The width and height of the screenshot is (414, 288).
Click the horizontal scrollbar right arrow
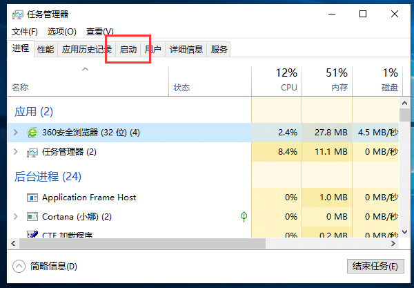(x=393, y=243)
